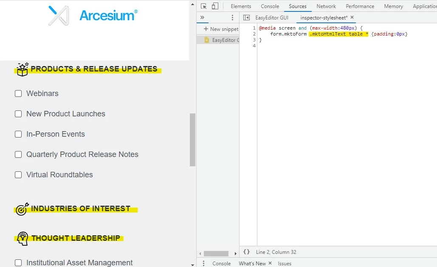Pretty-print with the curly braces icon
Screen dimensions: 437x267
[246, 252]
